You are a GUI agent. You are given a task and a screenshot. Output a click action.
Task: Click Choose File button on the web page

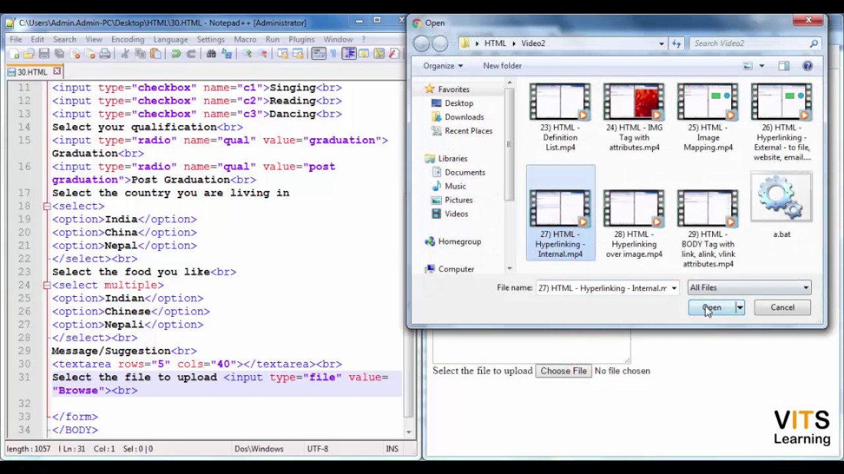click(x=564, y=371)
